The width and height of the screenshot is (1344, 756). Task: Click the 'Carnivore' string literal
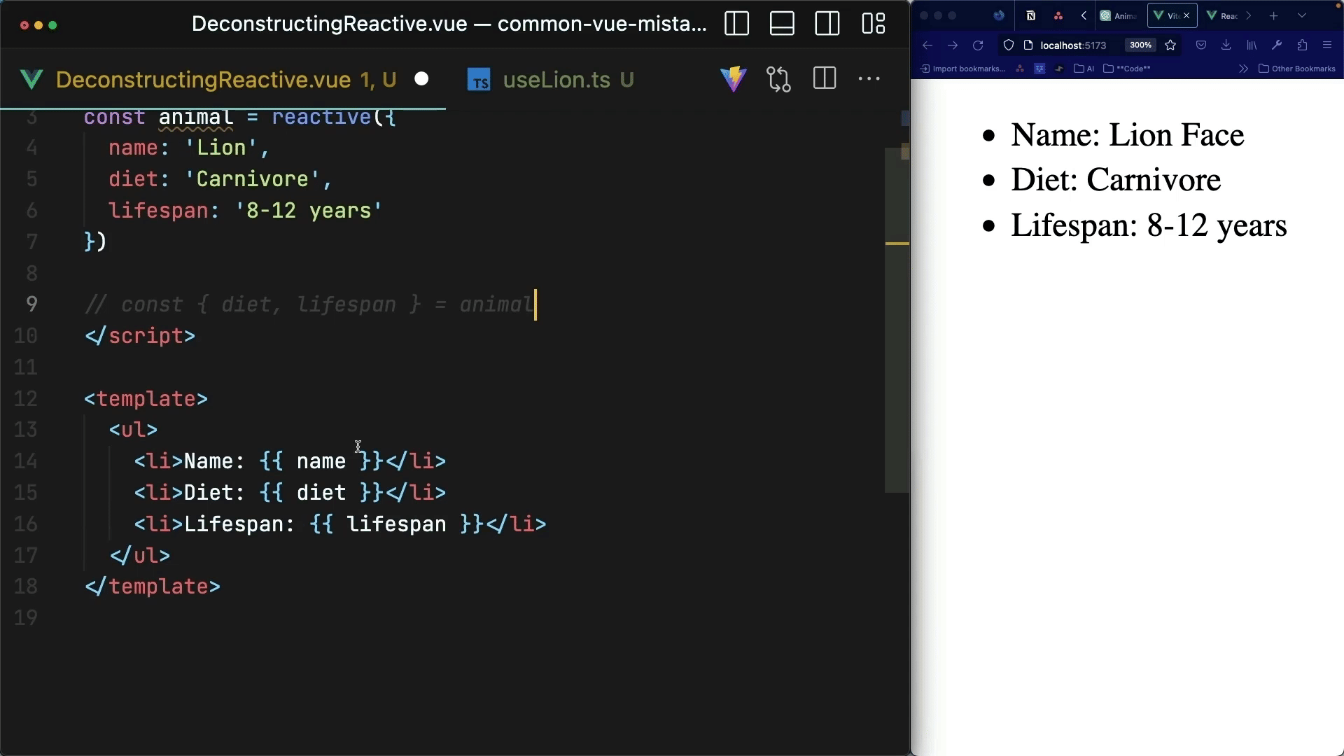click(x=253, y=179)
